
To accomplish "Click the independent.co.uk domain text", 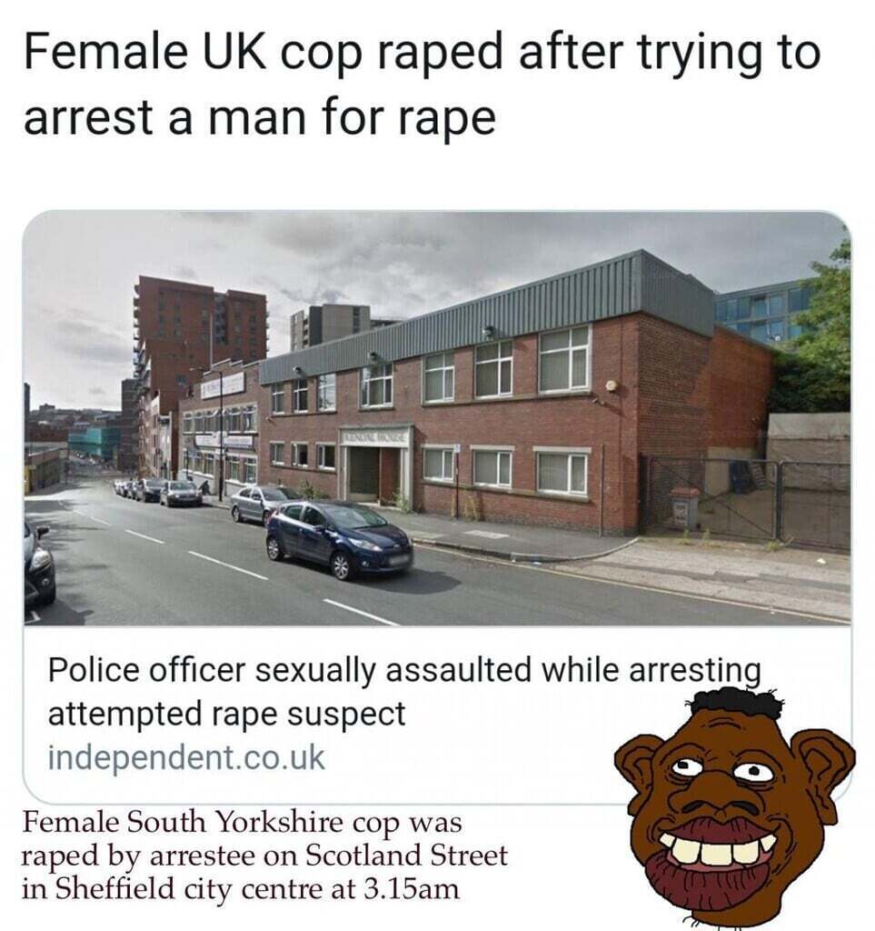I will 186,757.
